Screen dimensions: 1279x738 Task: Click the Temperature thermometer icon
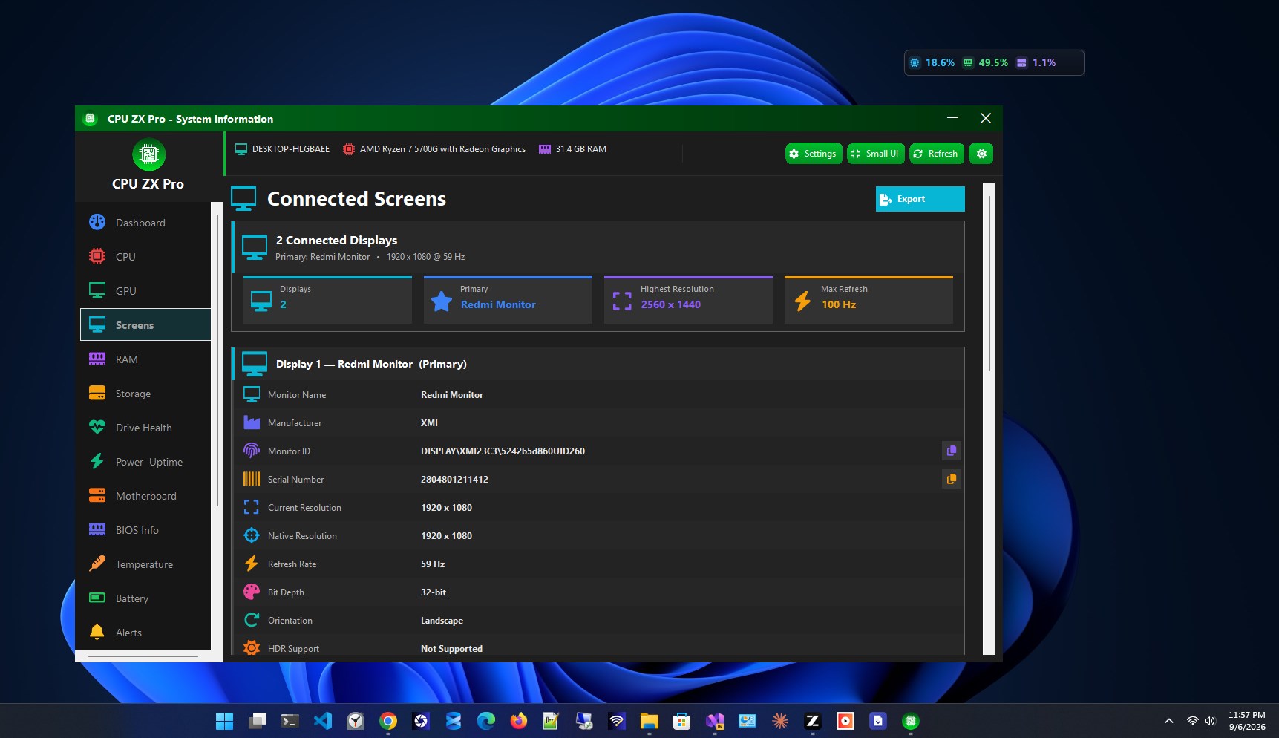click(x=97, y=564)
